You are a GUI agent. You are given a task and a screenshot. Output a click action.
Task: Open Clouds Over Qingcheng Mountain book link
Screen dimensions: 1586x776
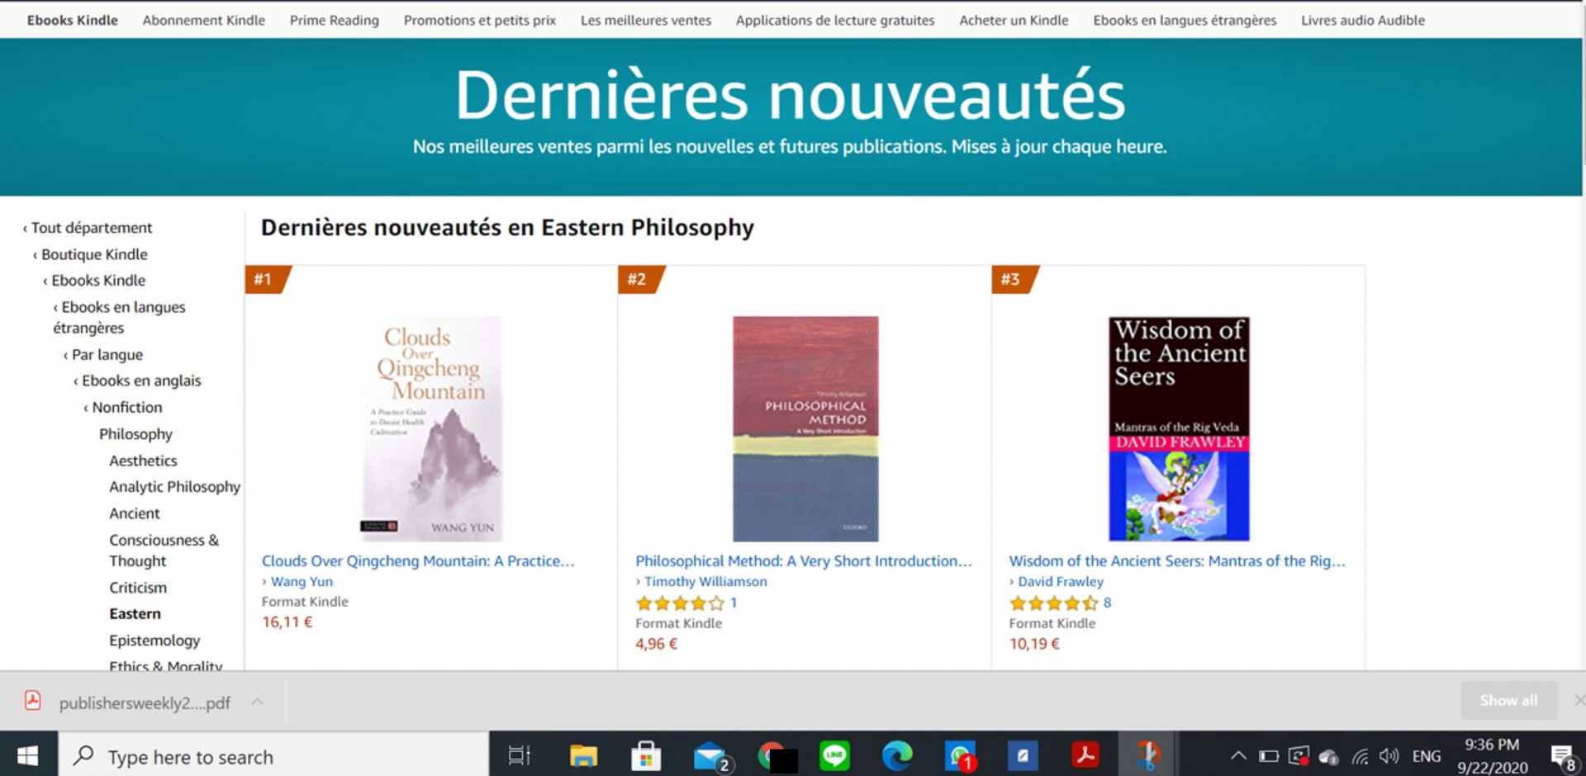tap(418, 561)
